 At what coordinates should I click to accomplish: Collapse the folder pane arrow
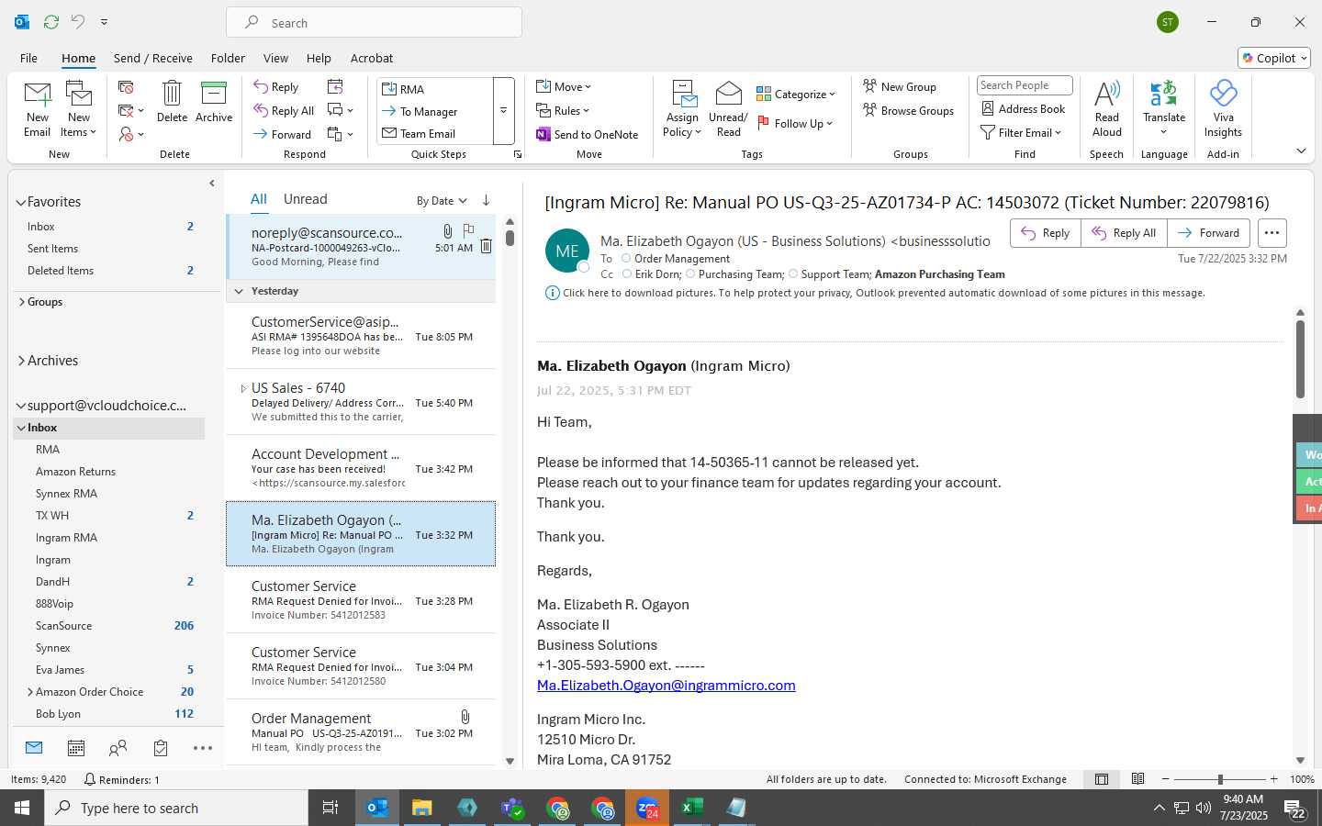point(212,183)
